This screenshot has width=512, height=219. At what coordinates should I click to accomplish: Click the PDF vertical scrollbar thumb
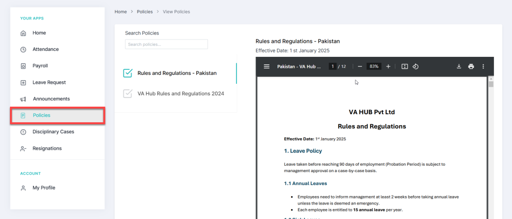[x=491, y=84]
